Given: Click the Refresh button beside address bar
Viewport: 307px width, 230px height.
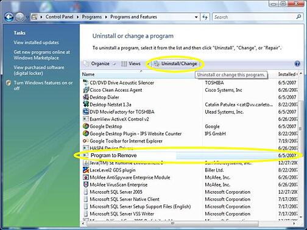Looking at the screenshot, I should [205, 17].
